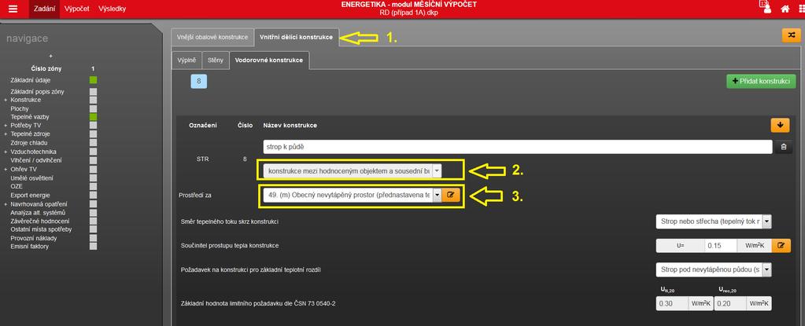This screenshot has height=326, width=805.
Task: Select construction number 8 badge
Action: [x=198, y=81]
